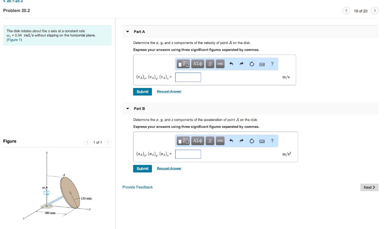Redo entry in Part A toolbar

tap(241, 64)
